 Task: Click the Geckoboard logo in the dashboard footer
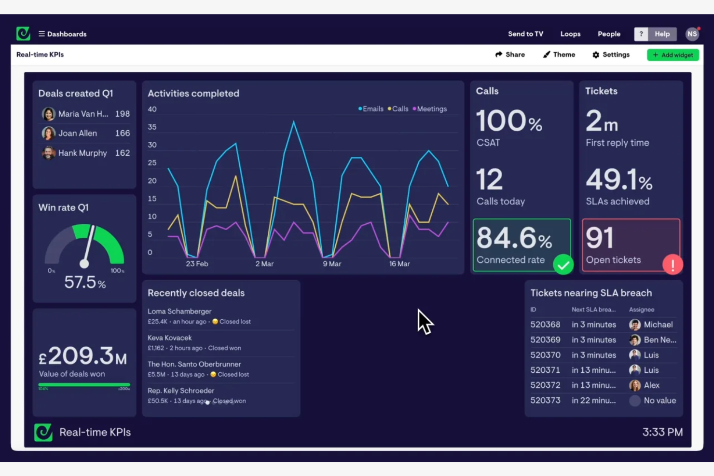[x=43, y=432]
